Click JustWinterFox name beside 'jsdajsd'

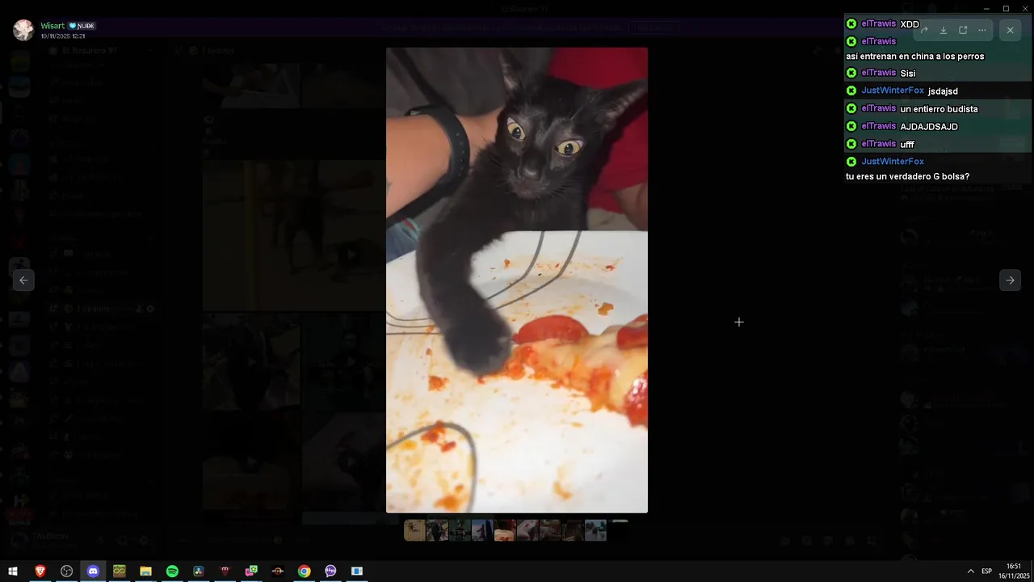tap(893, 91)
